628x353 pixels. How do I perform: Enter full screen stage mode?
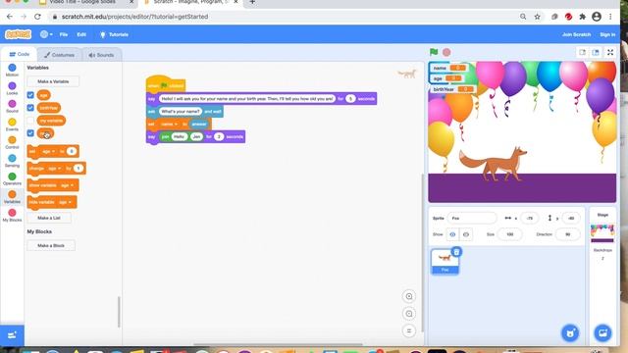tap(610, 52)
